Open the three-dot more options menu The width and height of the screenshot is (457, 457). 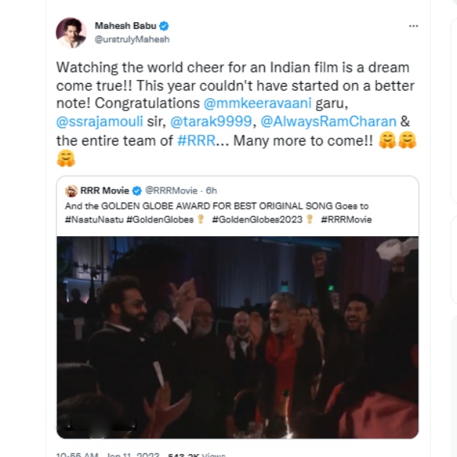coord(414,26)
